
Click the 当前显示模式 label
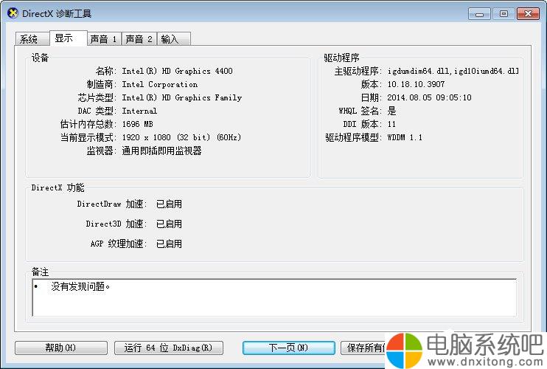tap(88, 137)
